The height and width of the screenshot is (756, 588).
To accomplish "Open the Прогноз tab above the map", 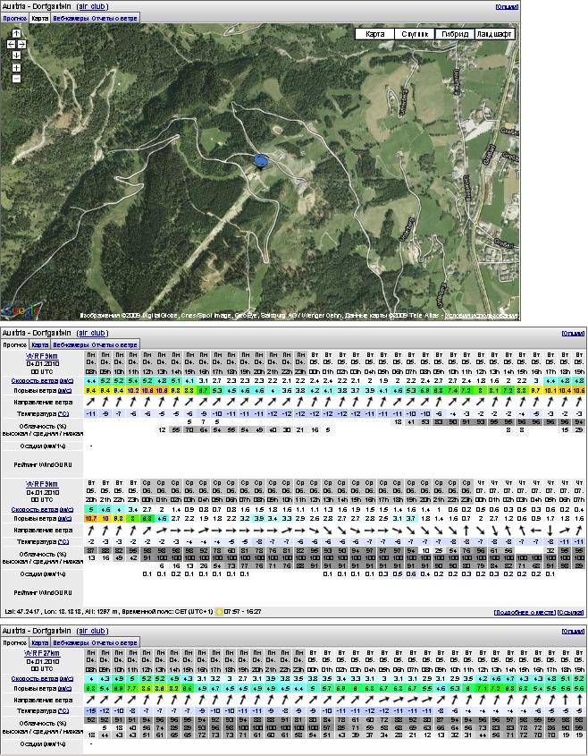I will [x=14, y=18].
